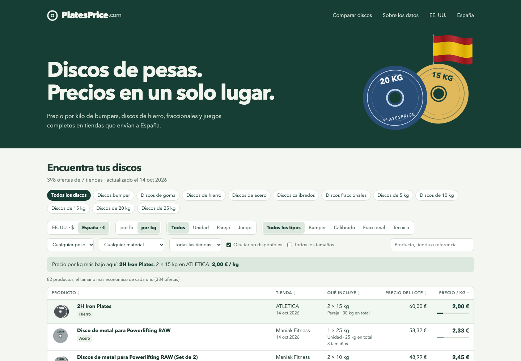Click price bar under 2,00 €
Screen dimensions: 521x361
click(x=453, y=313)
